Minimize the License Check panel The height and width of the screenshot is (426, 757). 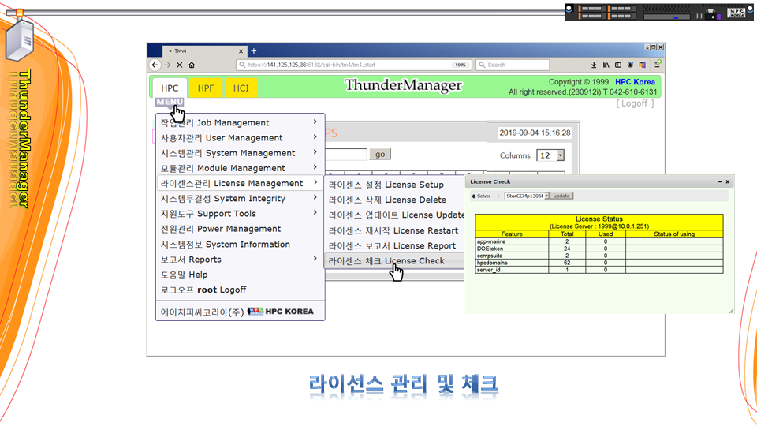[x=720, y=181]
